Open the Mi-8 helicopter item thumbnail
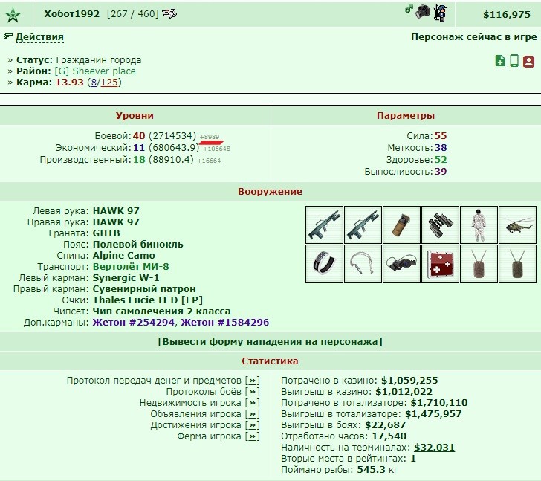 [x=517, y=225]
